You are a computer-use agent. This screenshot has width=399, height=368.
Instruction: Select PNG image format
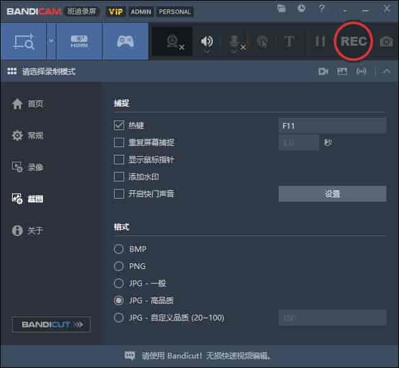click(x=119, y=266)
